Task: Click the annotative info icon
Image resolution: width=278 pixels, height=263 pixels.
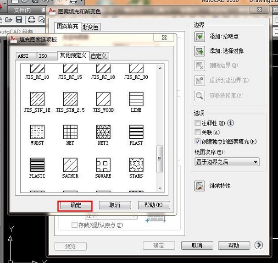Action: tap(231, 123)
